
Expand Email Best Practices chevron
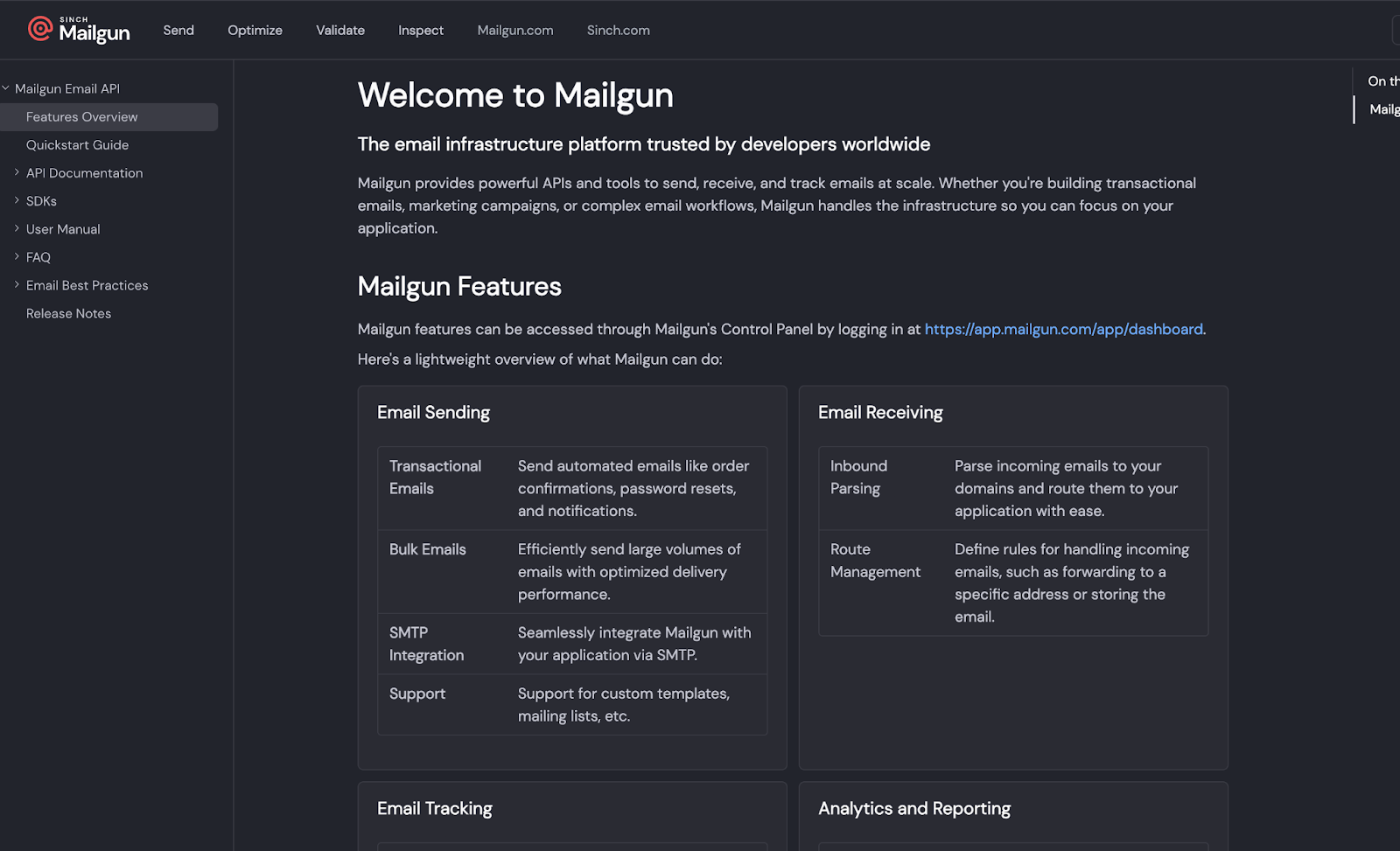pos(17,284)
